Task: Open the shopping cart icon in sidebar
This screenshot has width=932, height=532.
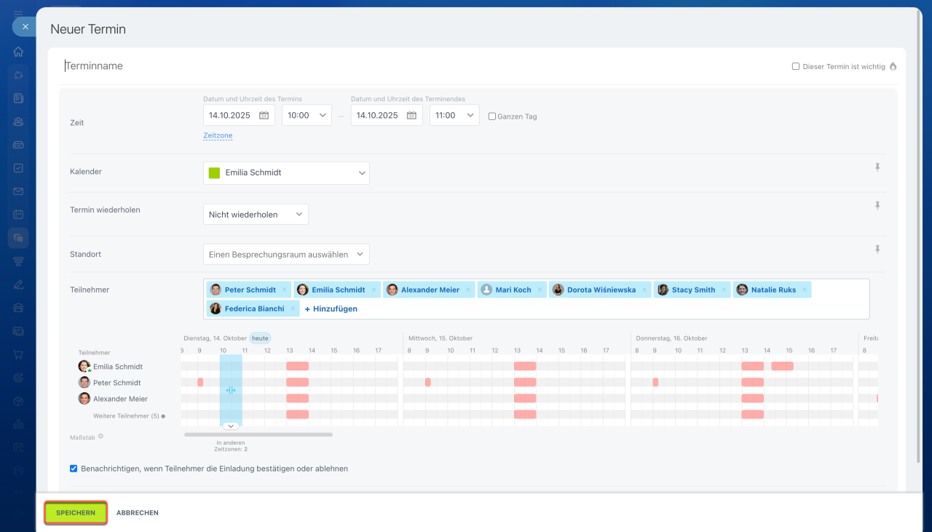Action: [x=18, y=354]
